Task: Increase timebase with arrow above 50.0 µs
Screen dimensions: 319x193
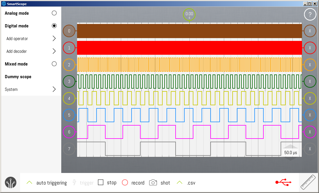Action: tap(290, 146)
